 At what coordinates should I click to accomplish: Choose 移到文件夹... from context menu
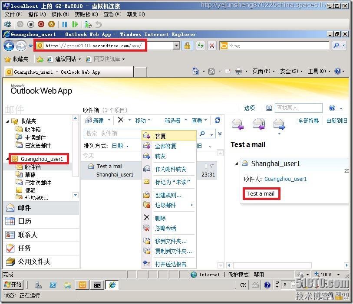(169, 241)
